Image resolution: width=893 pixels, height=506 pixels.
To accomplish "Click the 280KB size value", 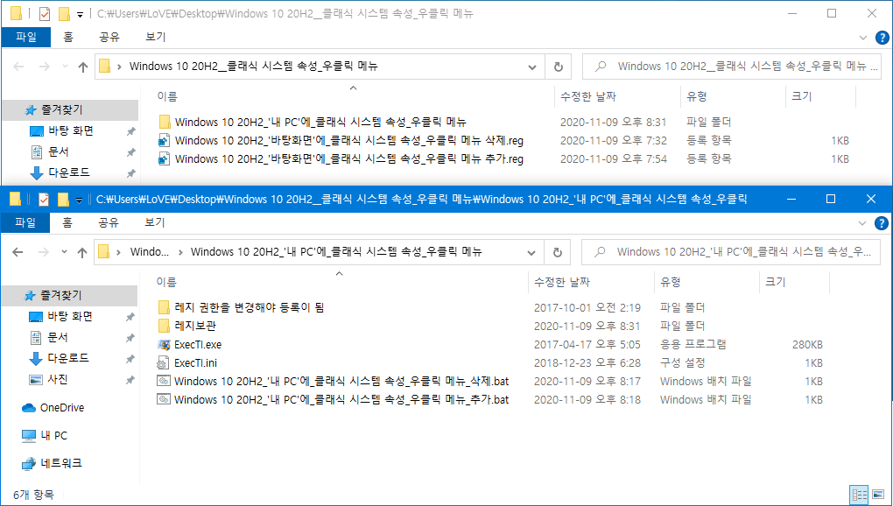I will click(807, 344).
